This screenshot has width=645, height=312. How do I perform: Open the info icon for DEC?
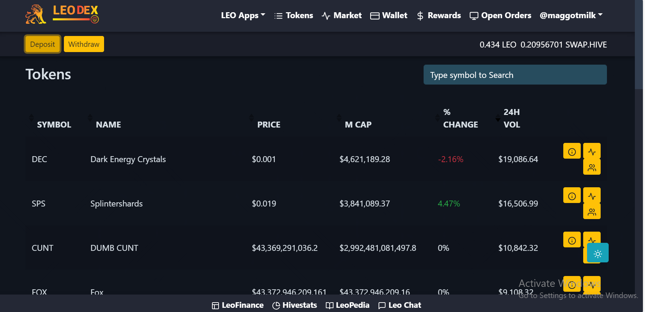[x=572, y=151]
